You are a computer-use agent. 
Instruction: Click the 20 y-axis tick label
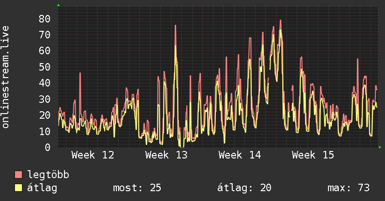click(45, 115)
